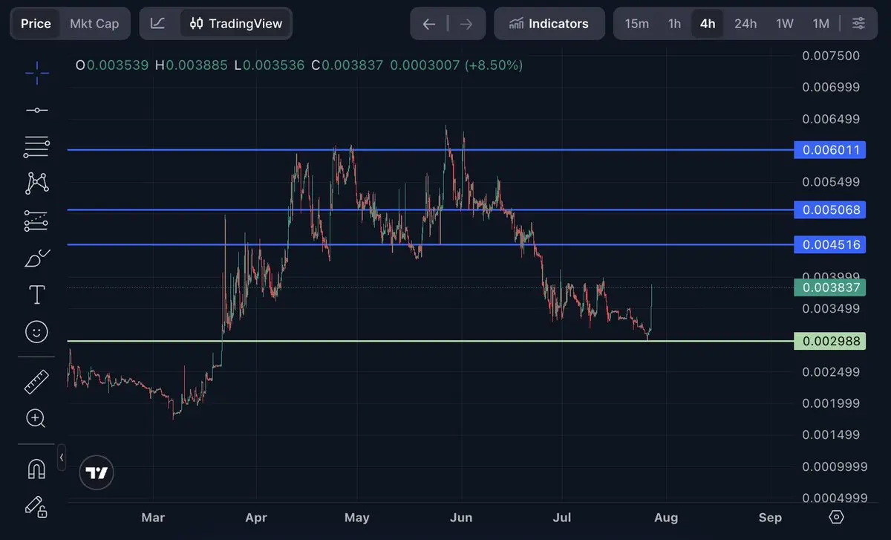This screenshot has height=540, width=891.
Task: Switch to TradingView chart mode
Action: click(236, 24)
